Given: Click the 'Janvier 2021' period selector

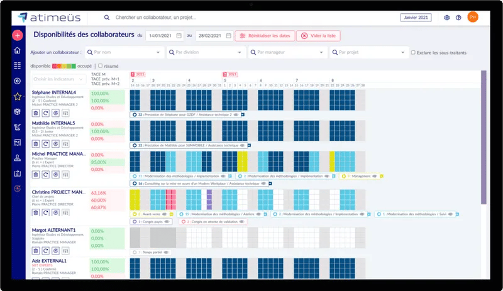Looking at the screenshot, I should click(416, 18).
